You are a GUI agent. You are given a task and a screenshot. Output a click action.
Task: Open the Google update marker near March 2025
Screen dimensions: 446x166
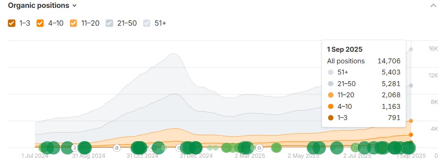click(x=259, y=147)
